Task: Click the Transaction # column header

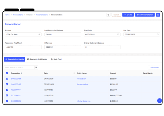Action: click(x=16, y=73)
